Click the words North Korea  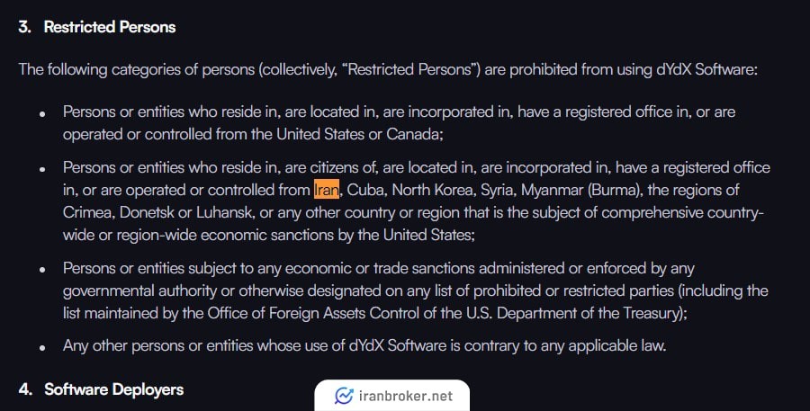(432, 190)
